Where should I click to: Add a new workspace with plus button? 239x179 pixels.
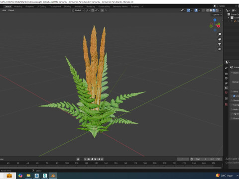coord(142,6)
